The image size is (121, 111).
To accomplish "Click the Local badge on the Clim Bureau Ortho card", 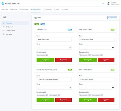I will click(x=113, y=30).
